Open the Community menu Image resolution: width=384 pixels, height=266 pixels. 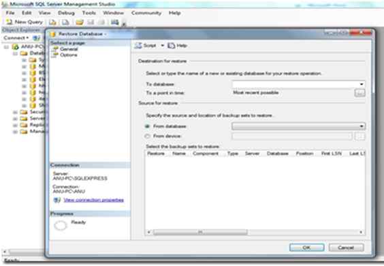[x=146, y=13]
